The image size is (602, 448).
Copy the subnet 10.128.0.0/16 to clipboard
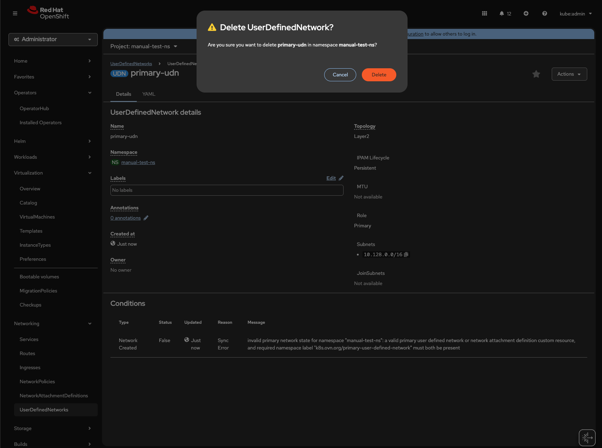[x=406, y=254]
